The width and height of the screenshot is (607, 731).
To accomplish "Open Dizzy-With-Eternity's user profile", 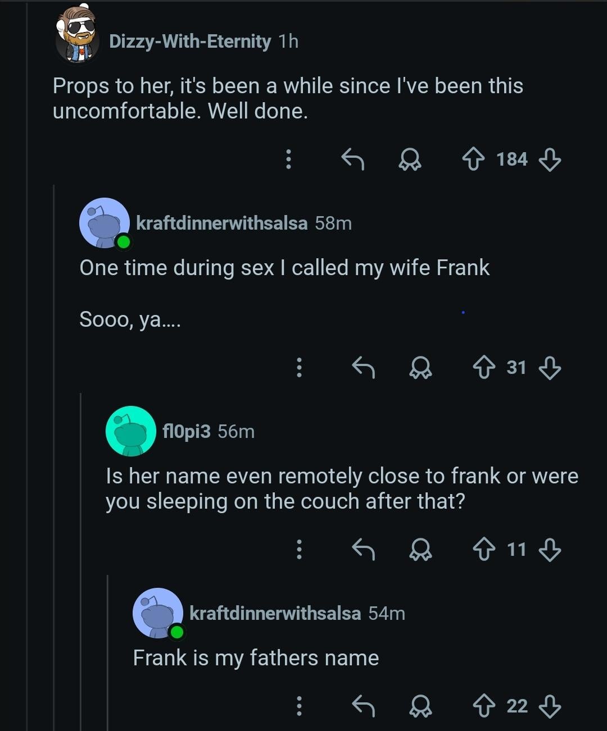I will pos(189,41).
